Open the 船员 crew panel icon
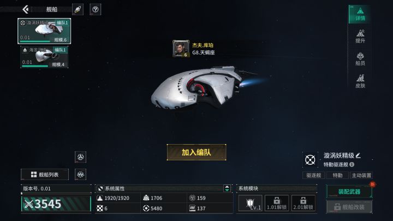The image size is (393, 221). pos(360,59)
